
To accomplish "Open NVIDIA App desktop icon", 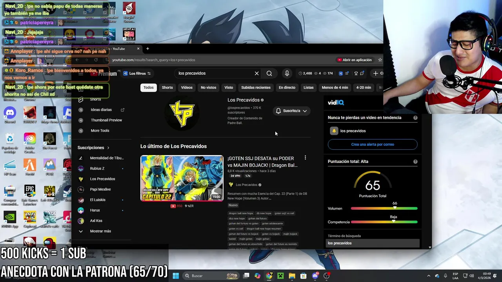I will click(10, 220).
